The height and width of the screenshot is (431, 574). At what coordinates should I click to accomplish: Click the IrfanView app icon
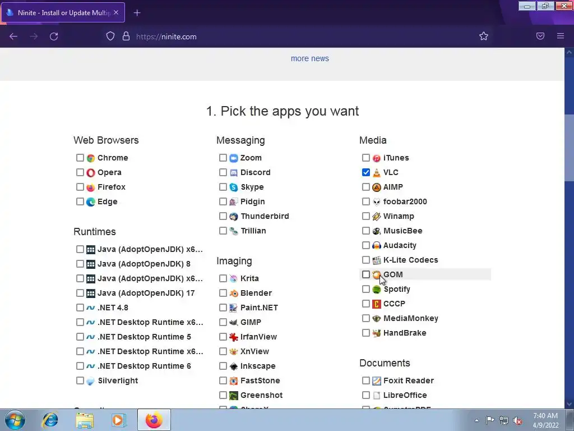(234, 337)
